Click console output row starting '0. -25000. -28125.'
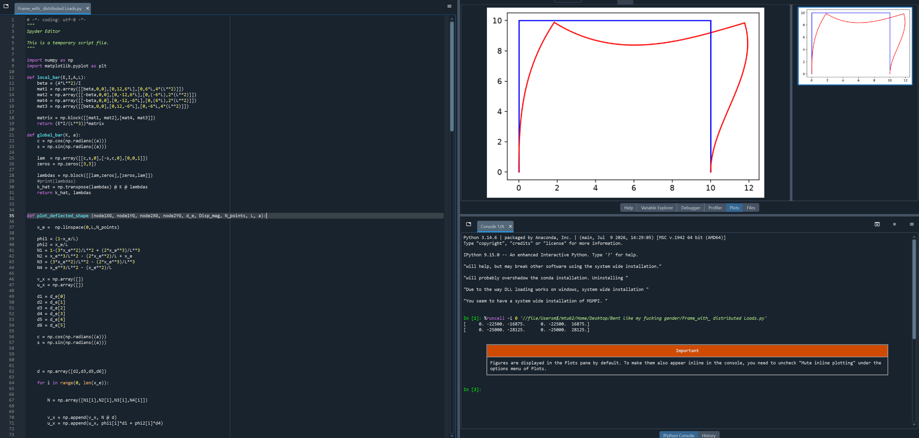This screenshot has width=919, height=438. pyautogui.click(x=526, y=330)
